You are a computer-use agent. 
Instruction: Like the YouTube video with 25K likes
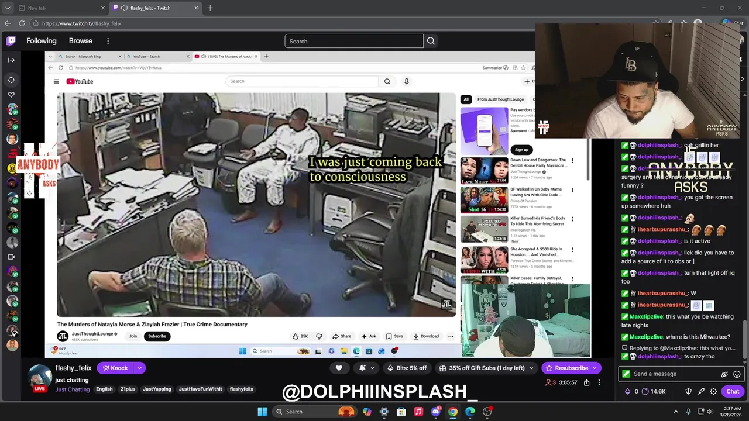[300, 336]
